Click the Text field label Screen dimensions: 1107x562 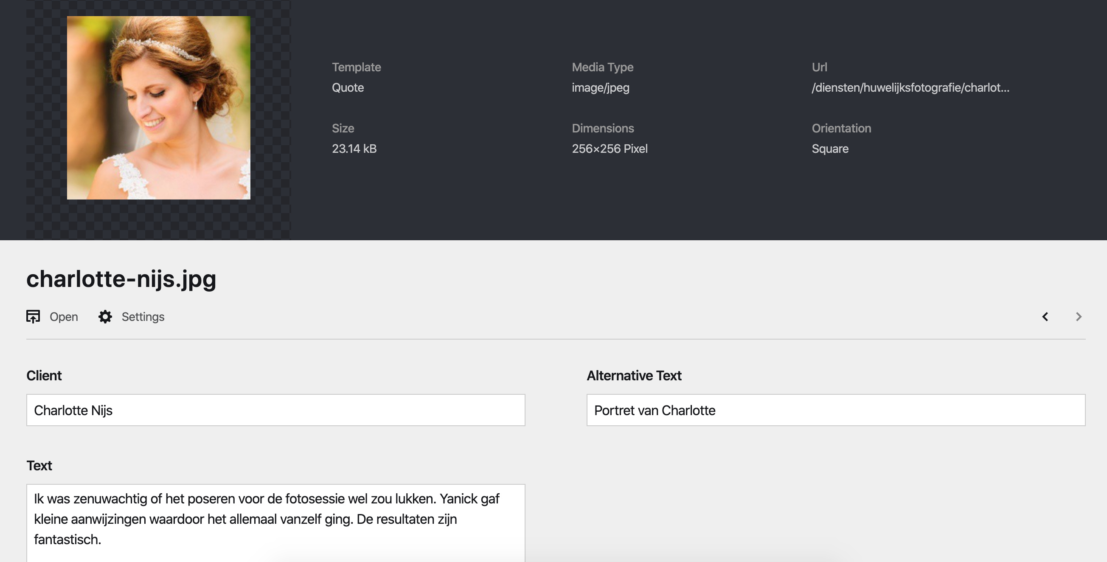tap(39, 465)
